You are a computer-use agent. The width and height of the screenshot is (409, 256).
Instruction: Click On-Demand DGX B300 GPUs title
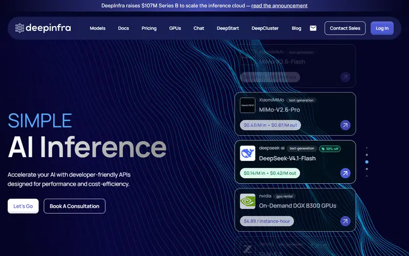click(298, 206)
